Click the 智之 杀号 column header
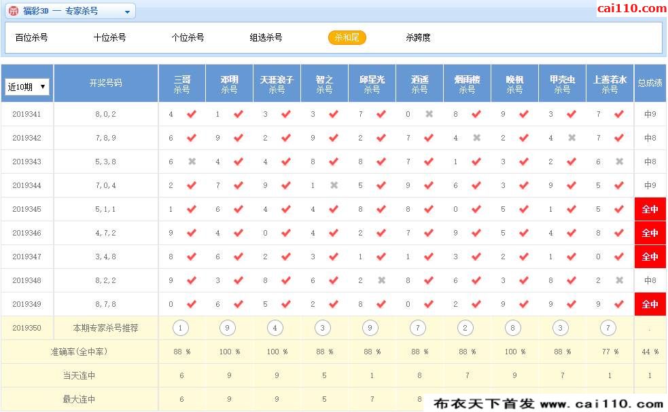Screen dimensions: 668x412 pos(325,83)
